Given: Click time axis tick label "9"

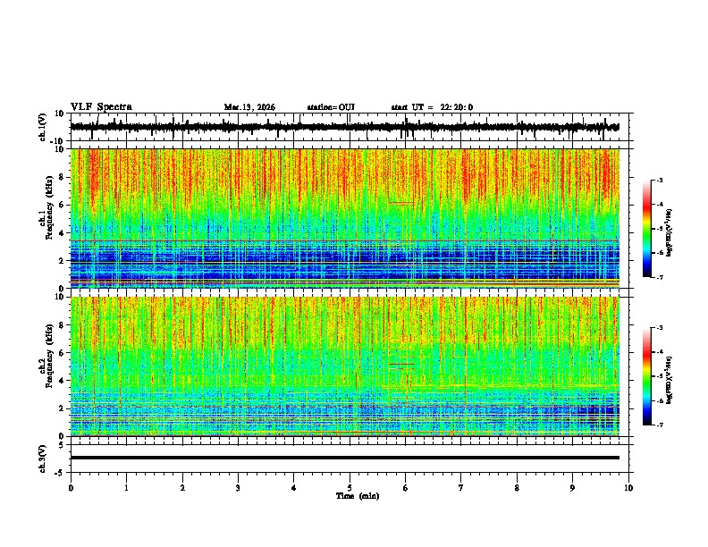Looking at the screenshot, I should tap(572, 488).
